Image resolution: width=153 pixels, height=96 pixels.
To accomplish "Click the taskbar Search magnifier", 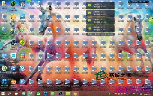I will (x=9, y=94).
